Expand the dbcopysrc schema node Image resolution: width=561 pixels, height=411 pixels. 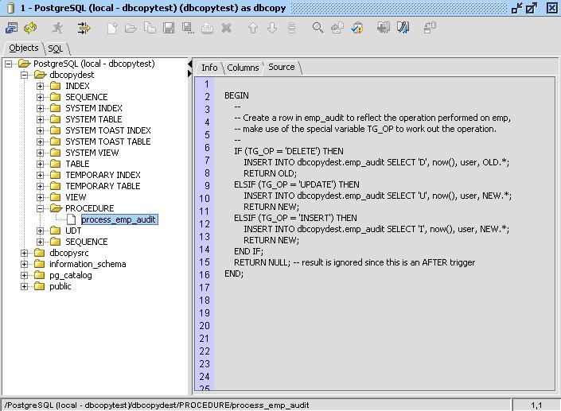[25, 253]
